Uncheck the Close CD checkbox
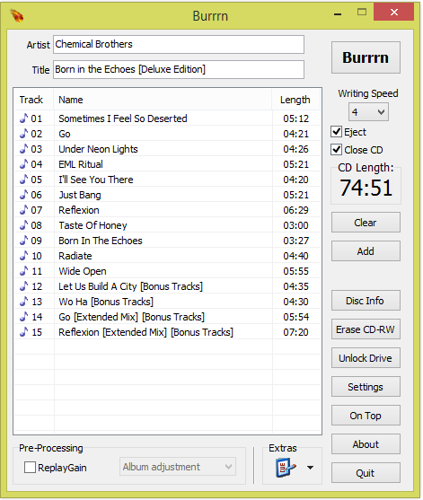This screenshot has width=423, height=500. pyautogui.click(x=336, y=150)
